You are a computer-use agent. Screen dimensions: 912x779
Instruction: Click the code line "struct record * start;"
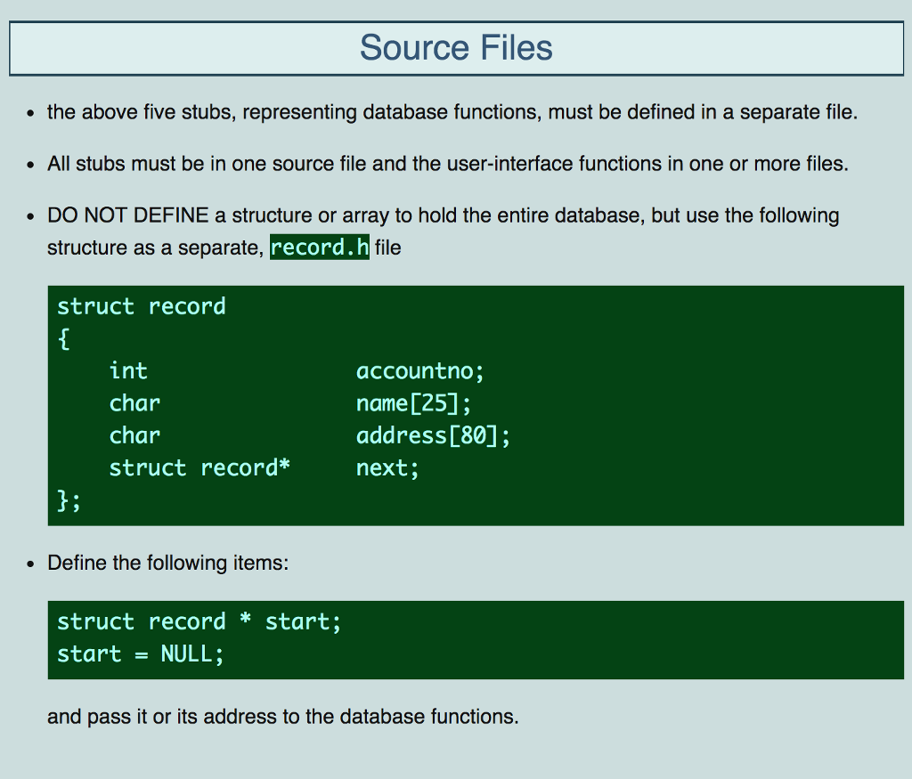click(x=199, y=622)
